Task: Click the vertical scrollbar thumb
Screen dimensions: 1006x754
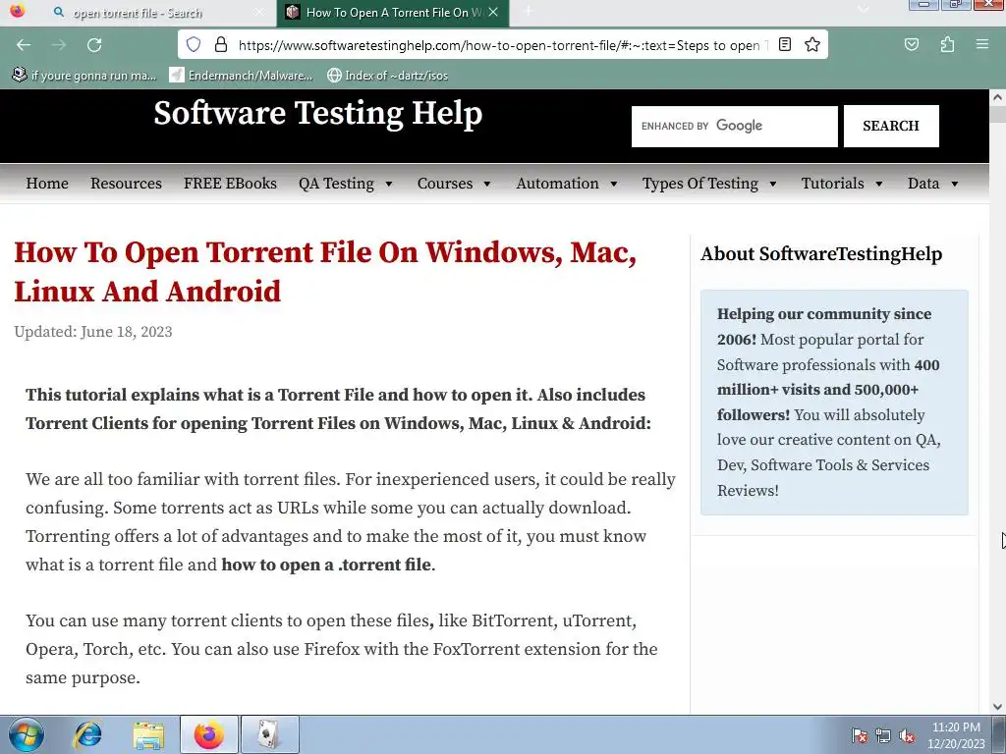Action: 997,114
